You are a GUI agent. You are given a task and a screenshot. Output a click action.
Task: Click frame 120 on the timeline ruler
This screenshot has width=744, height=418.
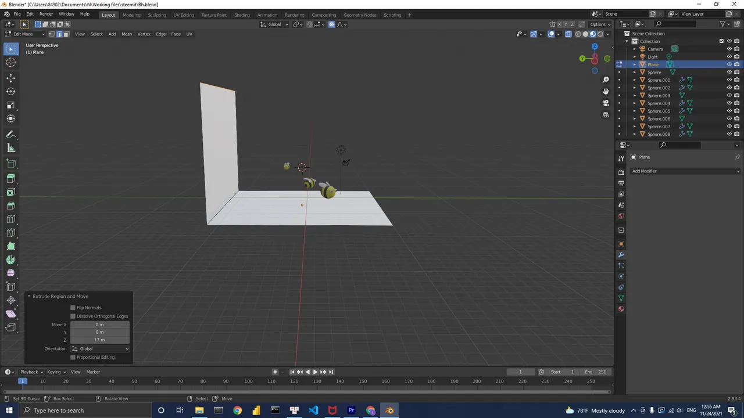(294, 381)
